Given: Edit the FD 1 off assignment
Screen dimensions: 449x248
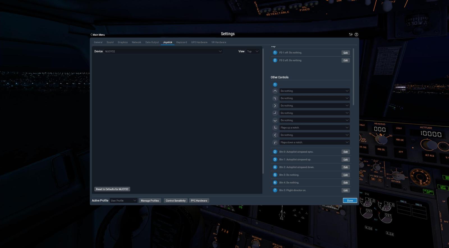Looking at the screenshot, I should point(345,53).
